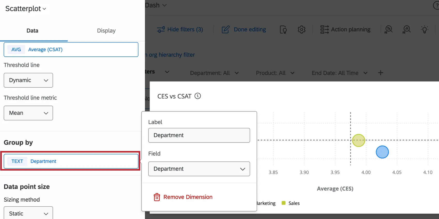Click the Text iQ magnifier icon
This screenshot has height=219, width=439.
tap(388, 30)
